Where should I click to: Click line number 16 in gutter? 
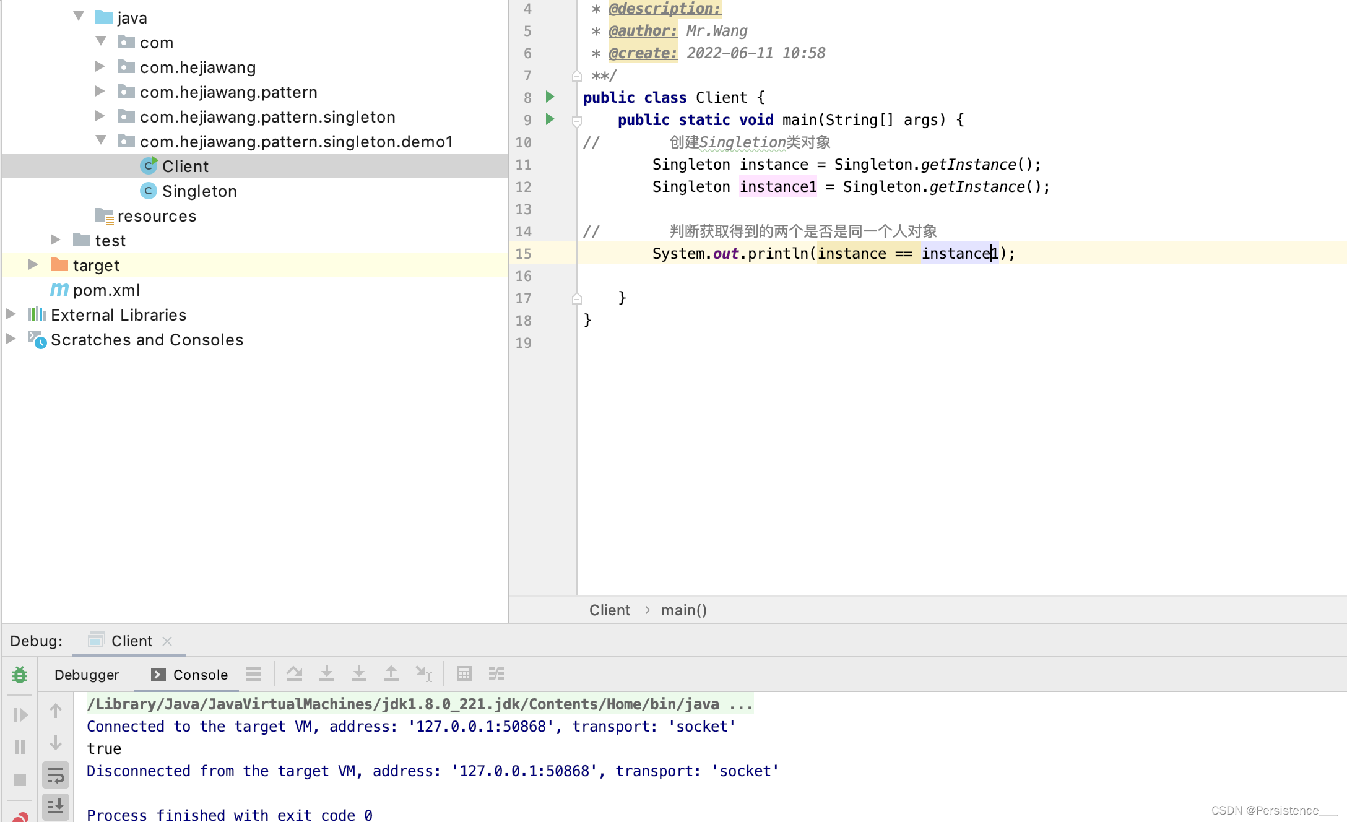tap(524, 276)
